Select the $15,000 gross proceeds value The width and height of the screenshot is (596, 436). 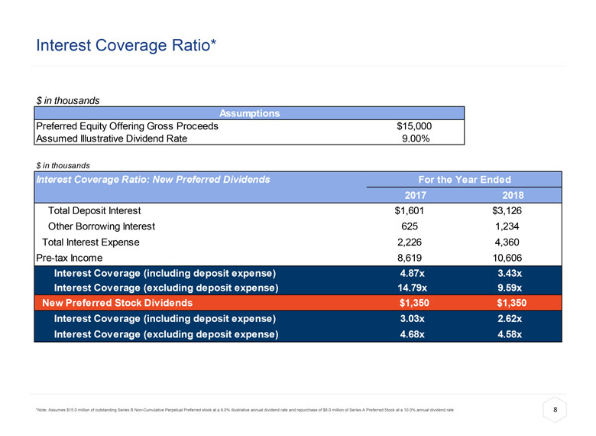pos(414,126)
